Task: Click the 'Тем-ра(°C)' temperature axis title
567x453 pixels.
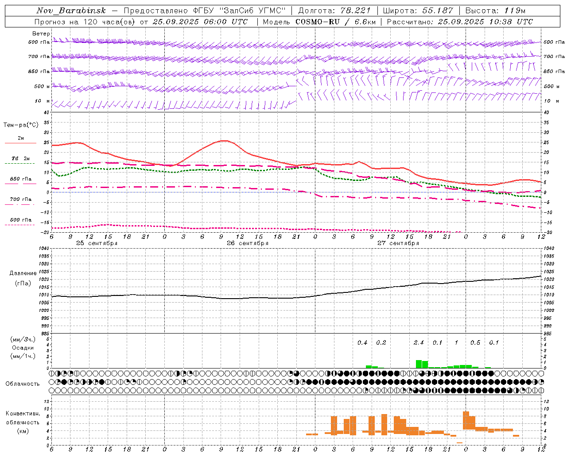Action: click(21, 125)
